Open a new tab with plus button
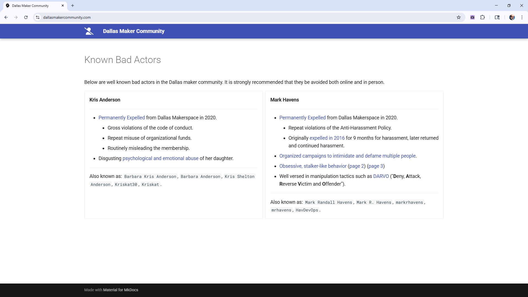Screen dimensions: 528x297 point(73,5)
